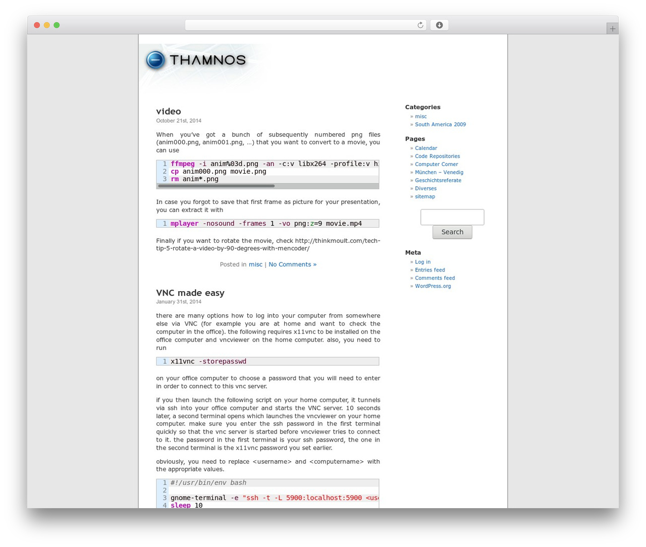This screenshot has height=547, width=646.
Task: Open the Diverses page
Action: pos(425,189)
